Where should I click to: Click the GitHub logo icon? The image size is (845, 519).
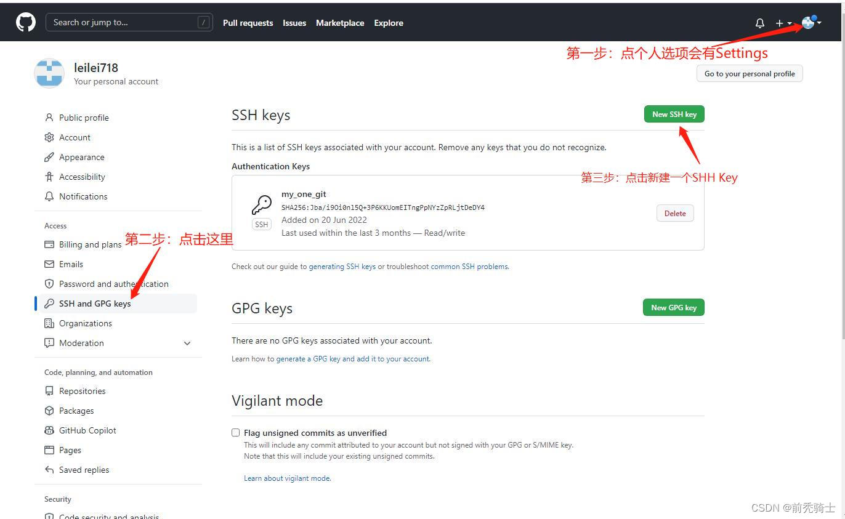[x=26, y=22]
